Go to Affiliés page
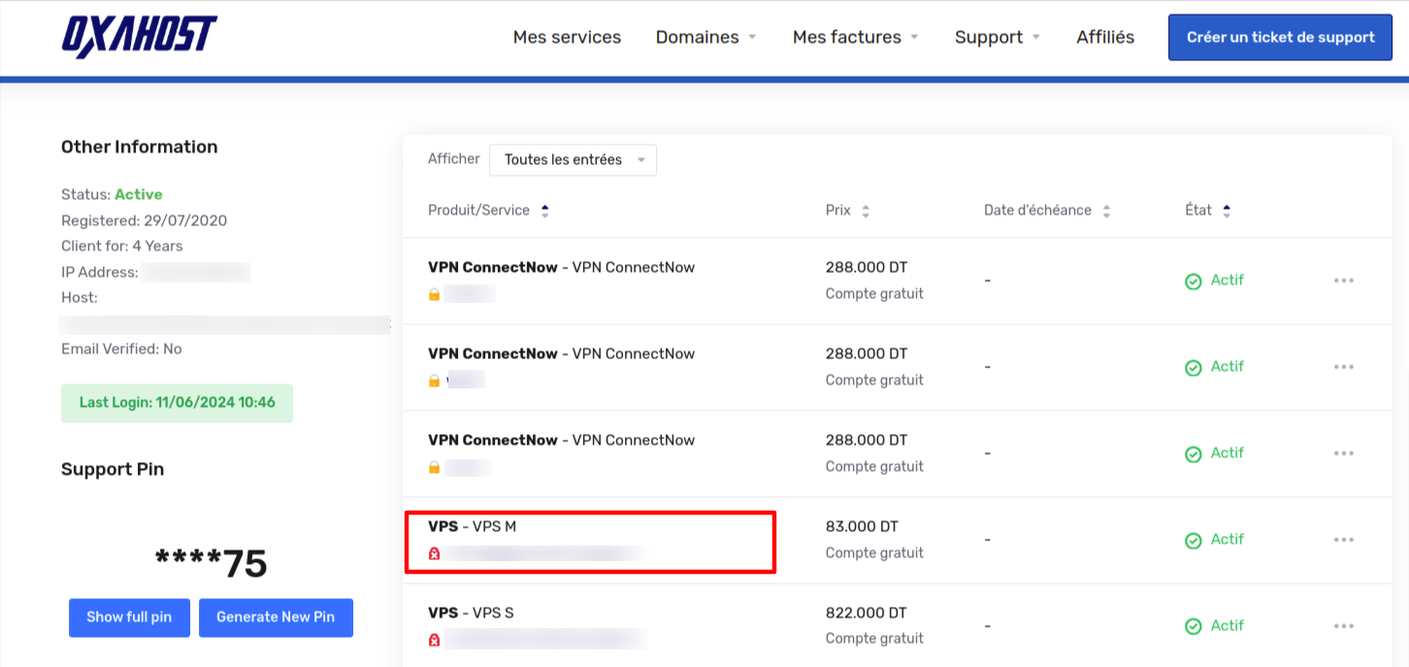The width and height of the screenshot is (1409, 667). click(x=1105, y=38)
